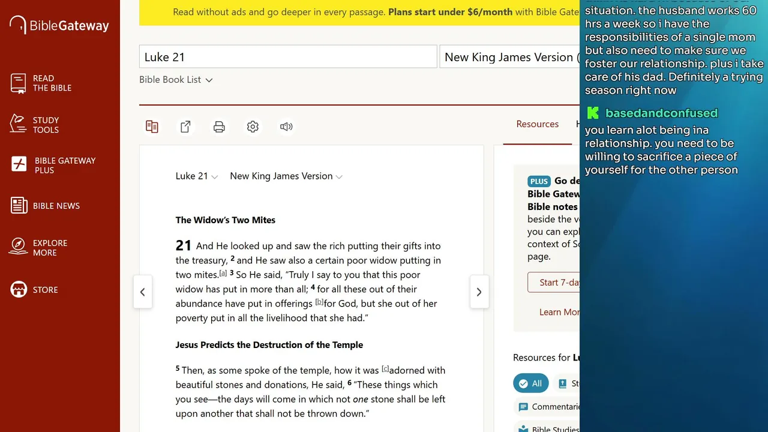Click the Kick badge beside basedandconfused

pyautogui.click(x=593, y=113)
